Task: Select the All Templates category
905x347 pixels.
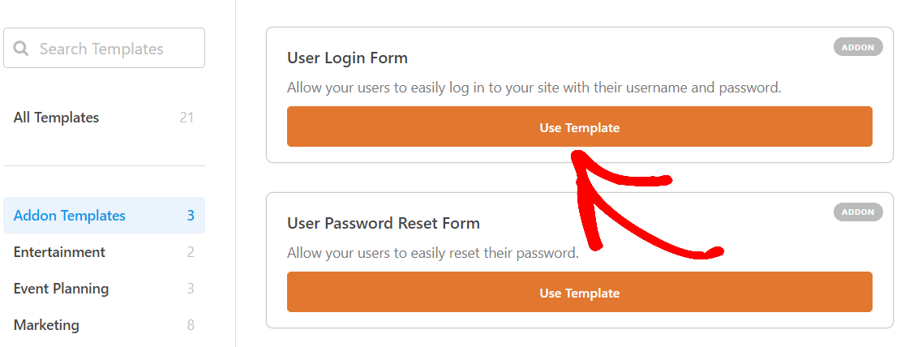Action: (56, 118)
